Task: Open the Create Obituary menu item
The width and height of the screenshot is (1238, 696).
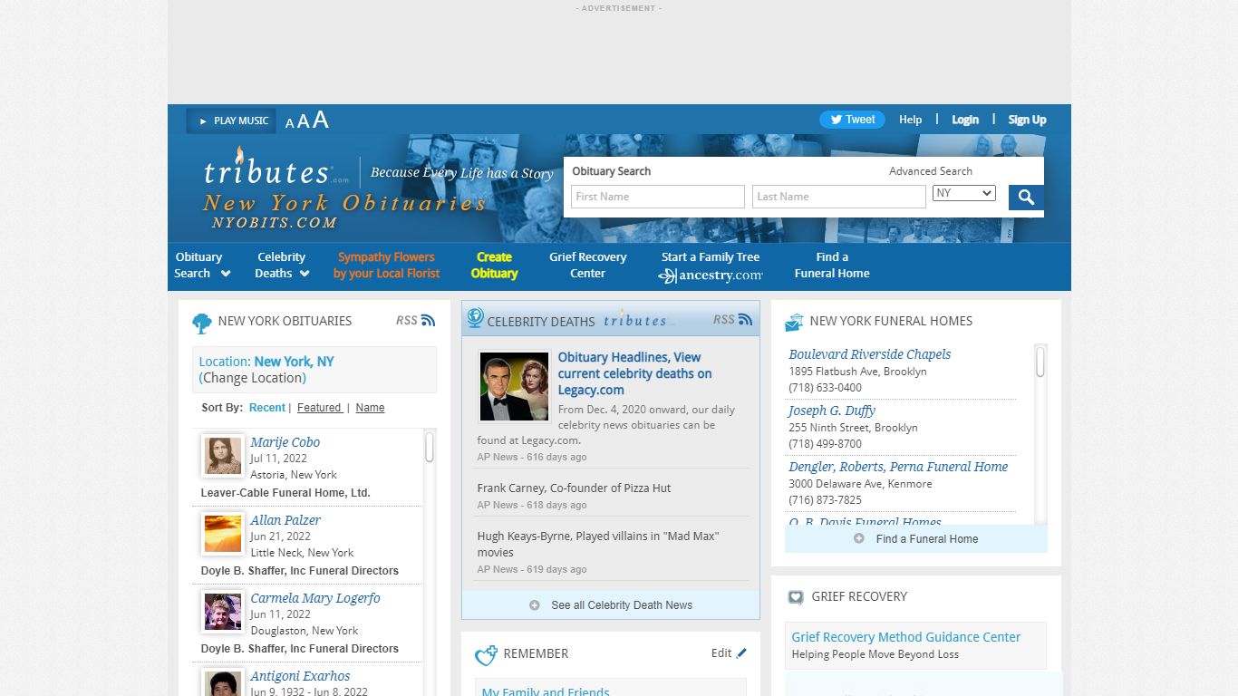Action: click(495, 266)
